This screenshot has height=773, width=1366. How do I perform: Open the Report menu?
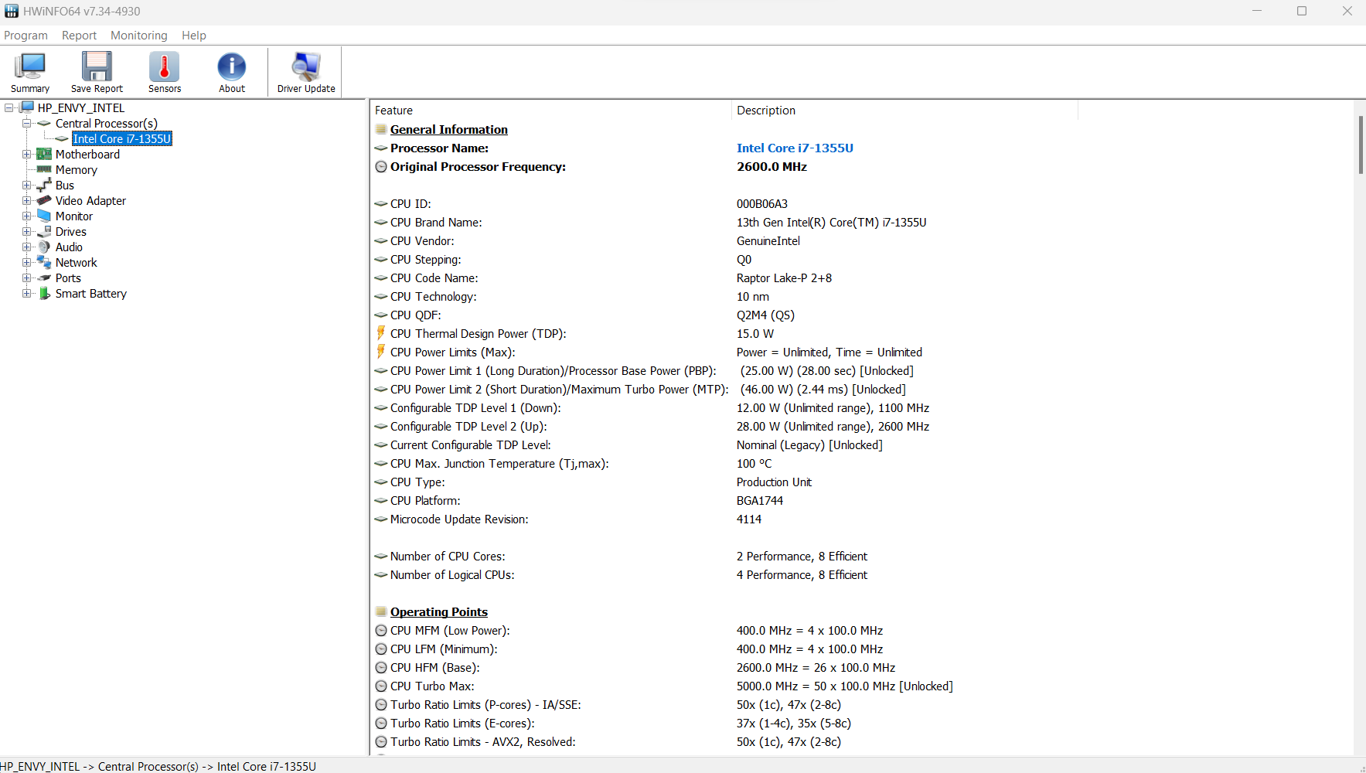pos(79,36)
